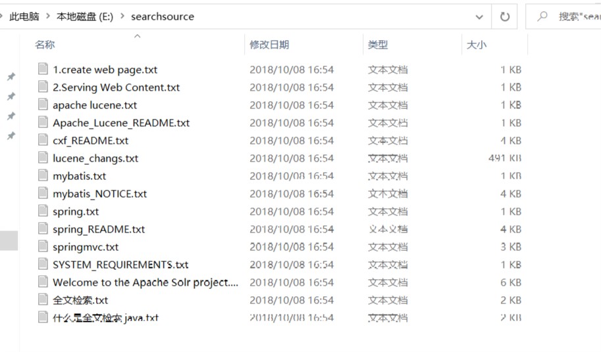Click the file icon of SYSTEM_REQUIREMENTS.txt
Image resolution: width=601 pixels, height=352 pixels.
point(43,264)
